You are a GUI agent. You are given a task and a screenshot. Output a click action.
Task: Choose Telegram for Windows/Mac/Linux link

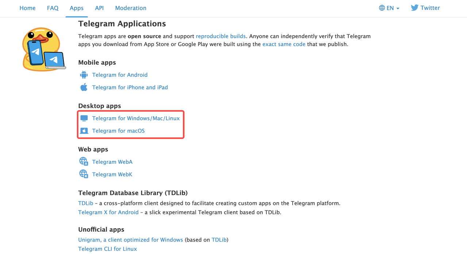coord(136,118)
